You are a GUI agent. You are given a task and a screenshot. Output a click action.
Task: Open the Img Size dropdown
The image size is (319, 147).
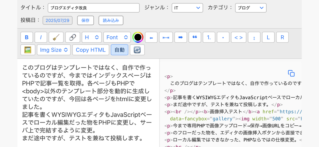54,50
